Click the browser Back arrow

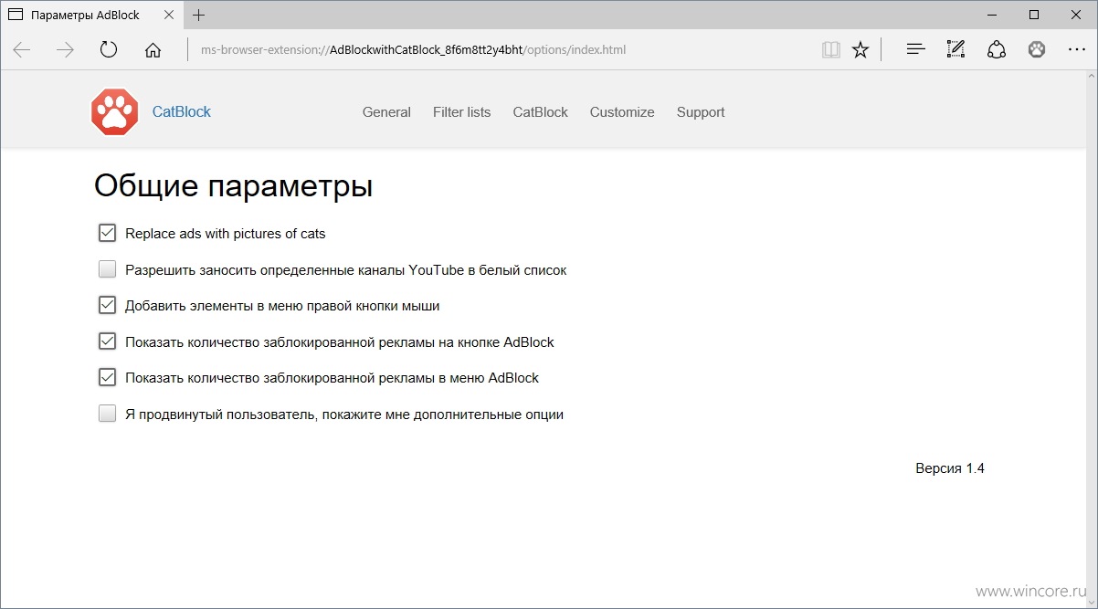click(x=22, y=50)
